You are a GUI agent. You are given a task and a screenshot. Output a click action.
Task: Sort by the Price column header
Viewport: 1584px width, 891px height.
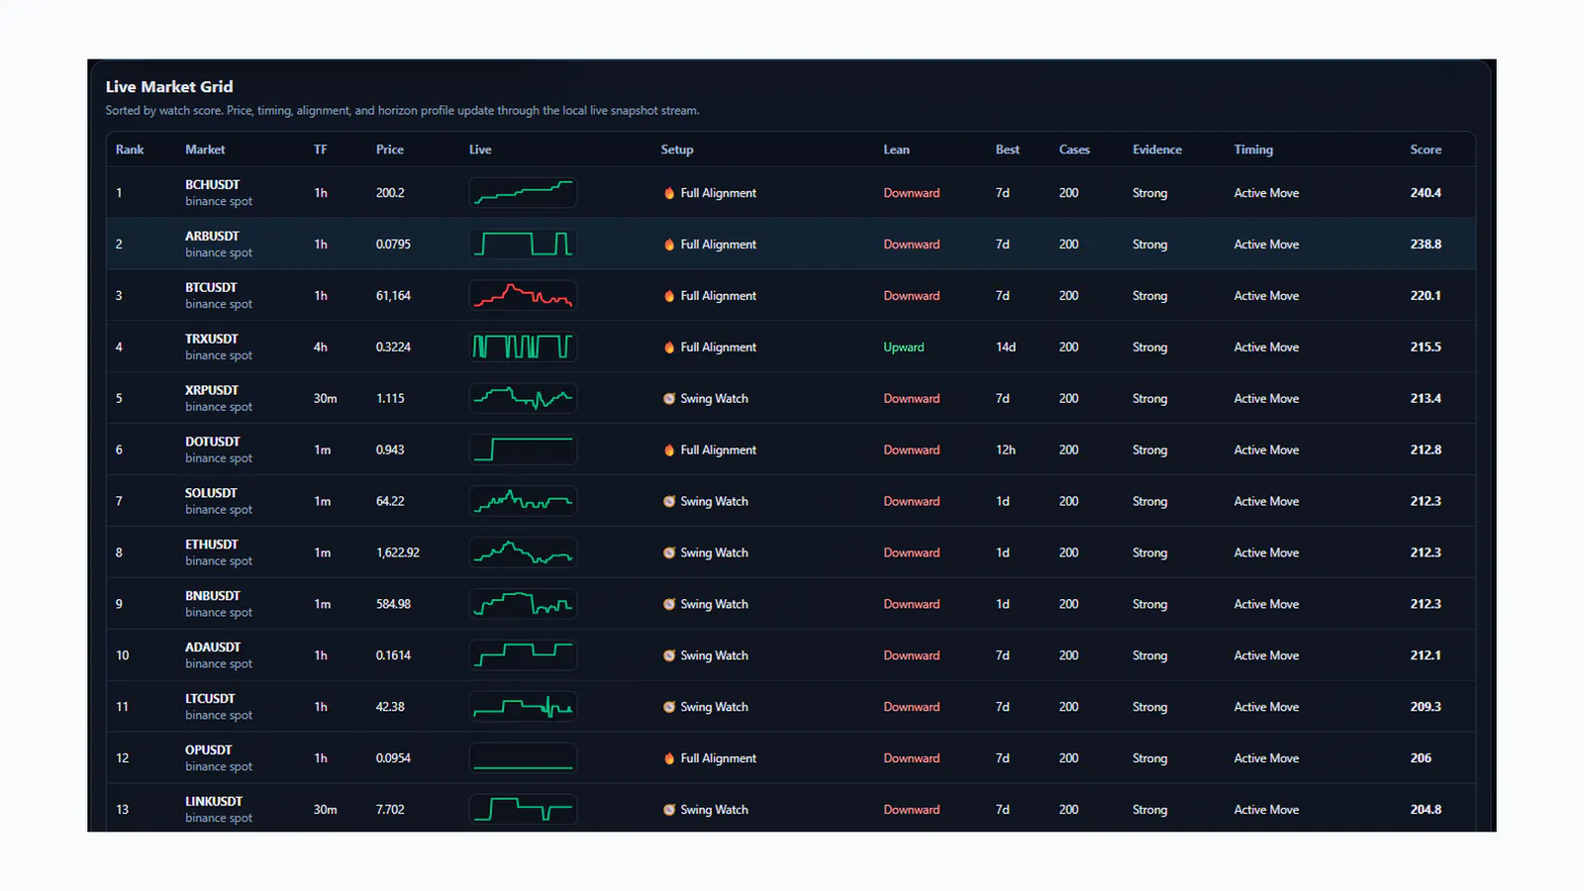(x=390, y=149)
